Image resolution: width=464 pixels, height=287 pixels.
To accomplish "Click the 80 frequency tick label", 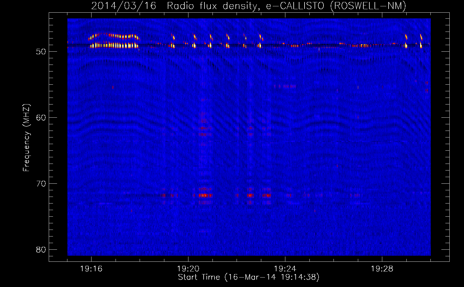I will coord(41,250).
